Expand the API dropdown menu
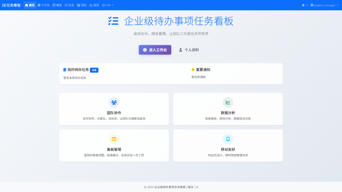Image resolution: width=342 pixels, height=192 pixels. 108,5
